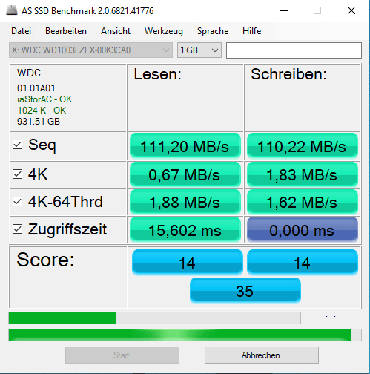370x374 pixels.
Task: Open the Ansicht menu
Action: tap(116, 31)
